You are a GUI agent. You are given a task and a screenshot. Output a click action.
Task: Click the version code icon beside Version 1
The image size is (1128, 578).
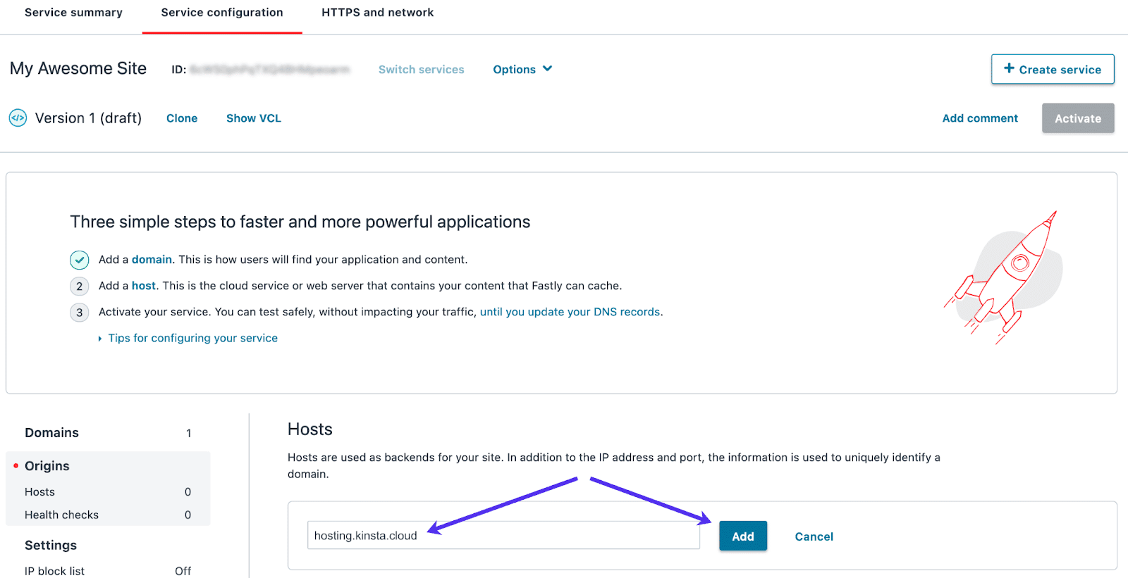[18, 118]
